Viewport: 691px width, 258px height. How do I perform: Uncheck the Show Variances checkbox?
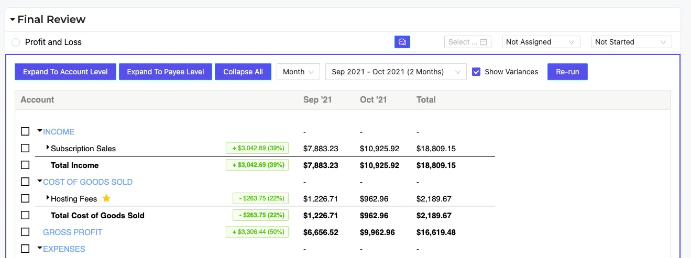[x=476, y=72]
